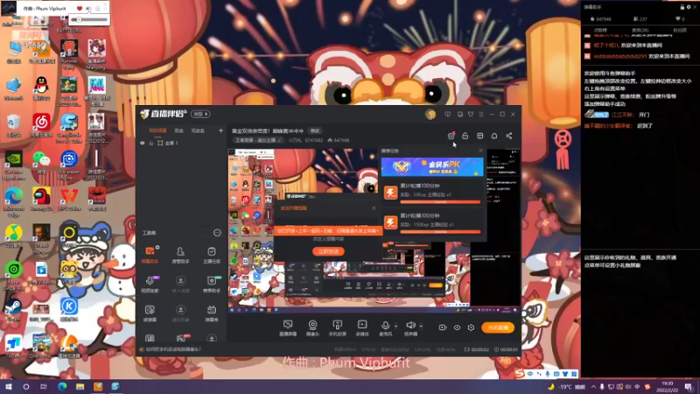Open the skin shirt icon in title bar
Viewport: 700px width, 394px height.
[x=471, y=115]
